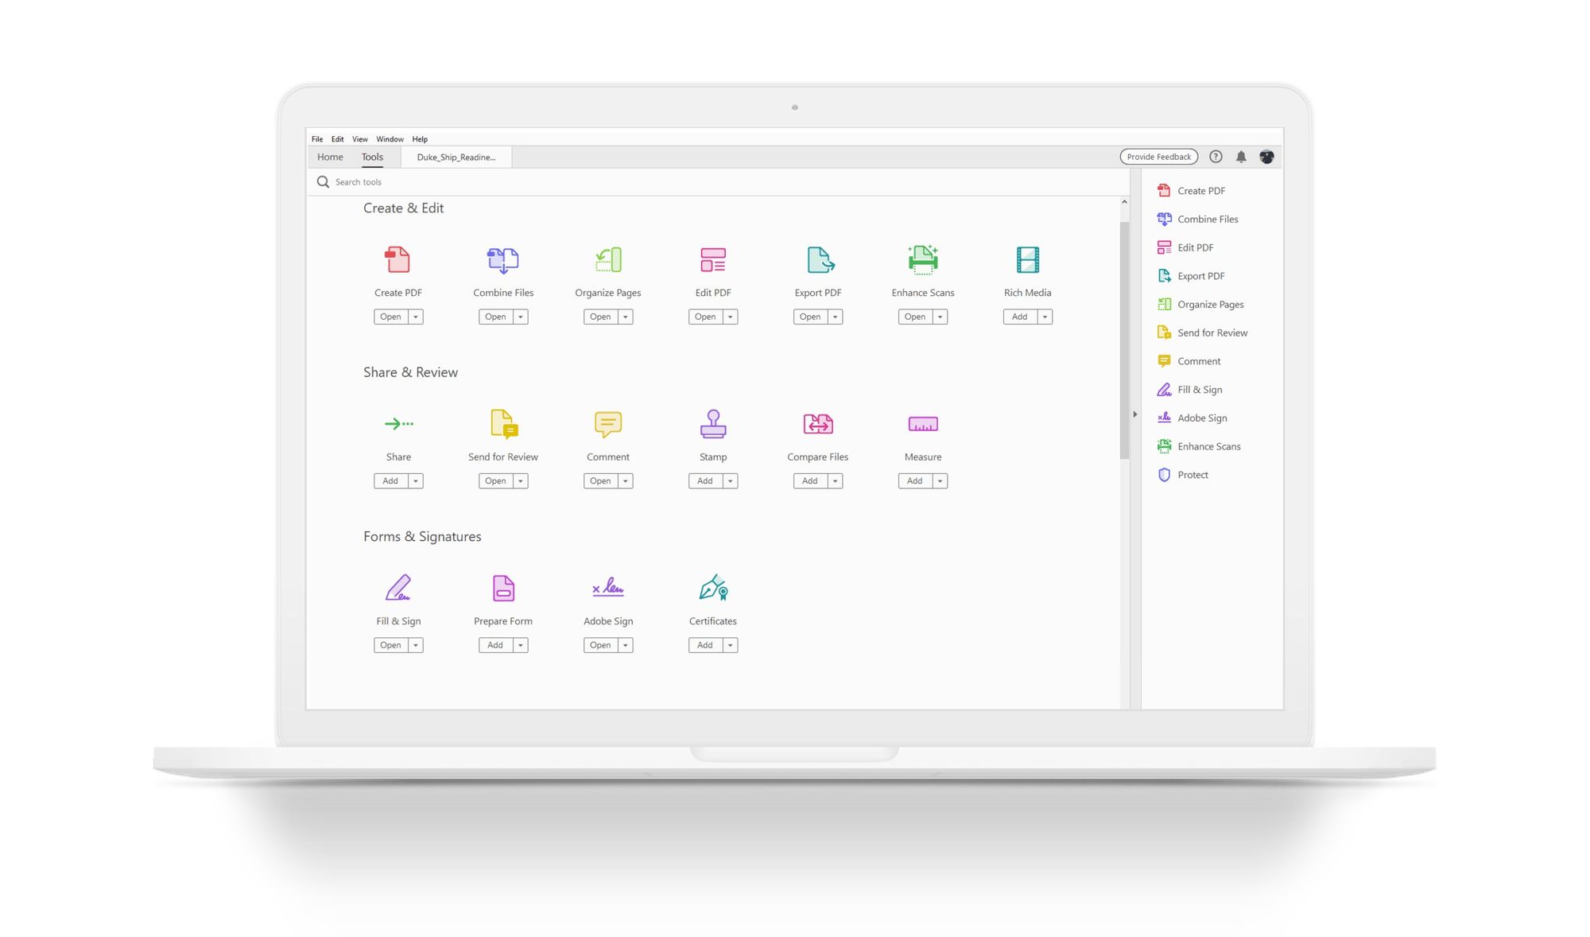Screen dimensions: 1590x937
Task: Open the Enhance Scans tool
Action: pyautogui.click(x=913, y=316)
